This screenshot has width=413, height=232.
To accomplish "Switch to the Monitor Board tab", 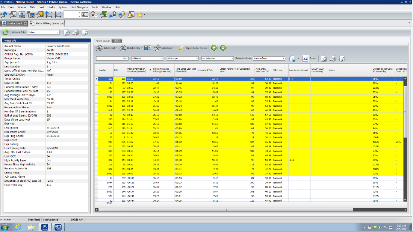I will tap(14, 23).
